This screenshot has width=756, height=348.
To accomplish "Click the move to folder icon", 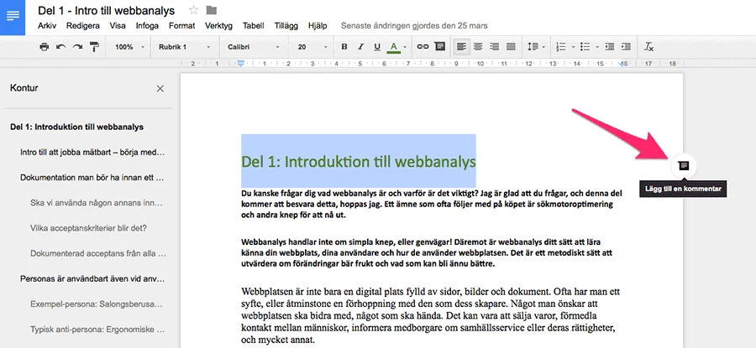I will tap(211, 10).
